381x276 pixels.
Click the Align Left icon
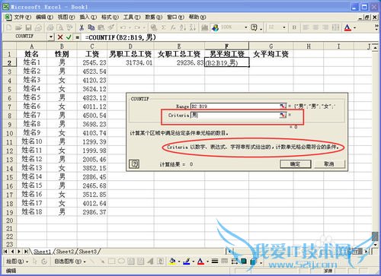pos(306,27)
